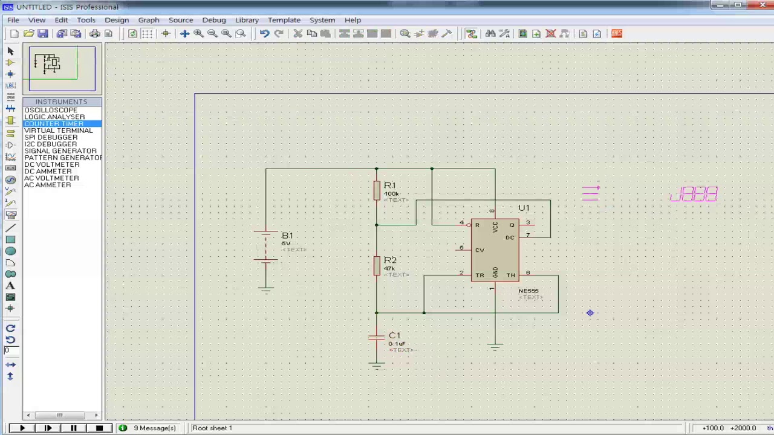Viewport: 774px width, 435px height.
Task: Switch to component mode
Action: coord(10,62)
